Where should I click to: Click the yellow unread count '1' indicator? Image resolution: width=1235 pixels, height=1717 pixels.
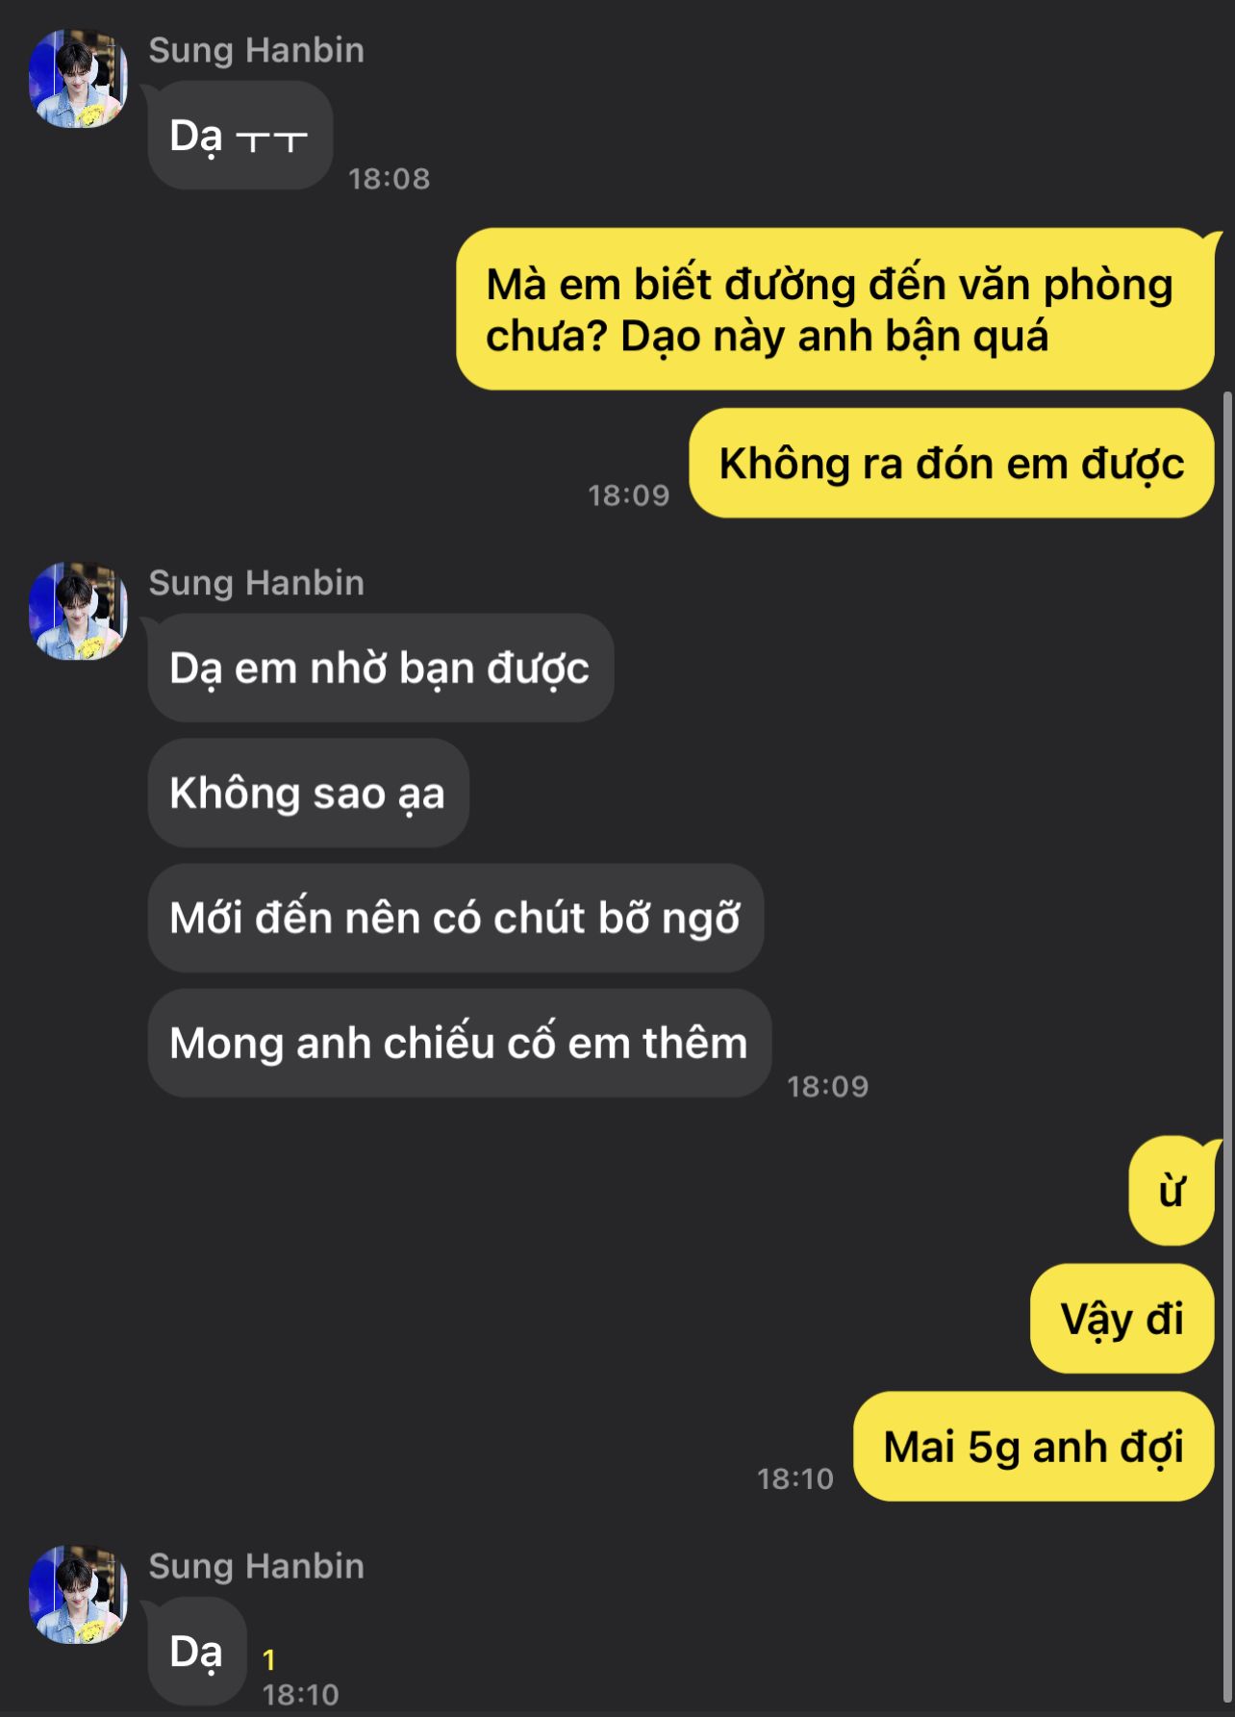pyautogui.click(x=269, y=1660)
